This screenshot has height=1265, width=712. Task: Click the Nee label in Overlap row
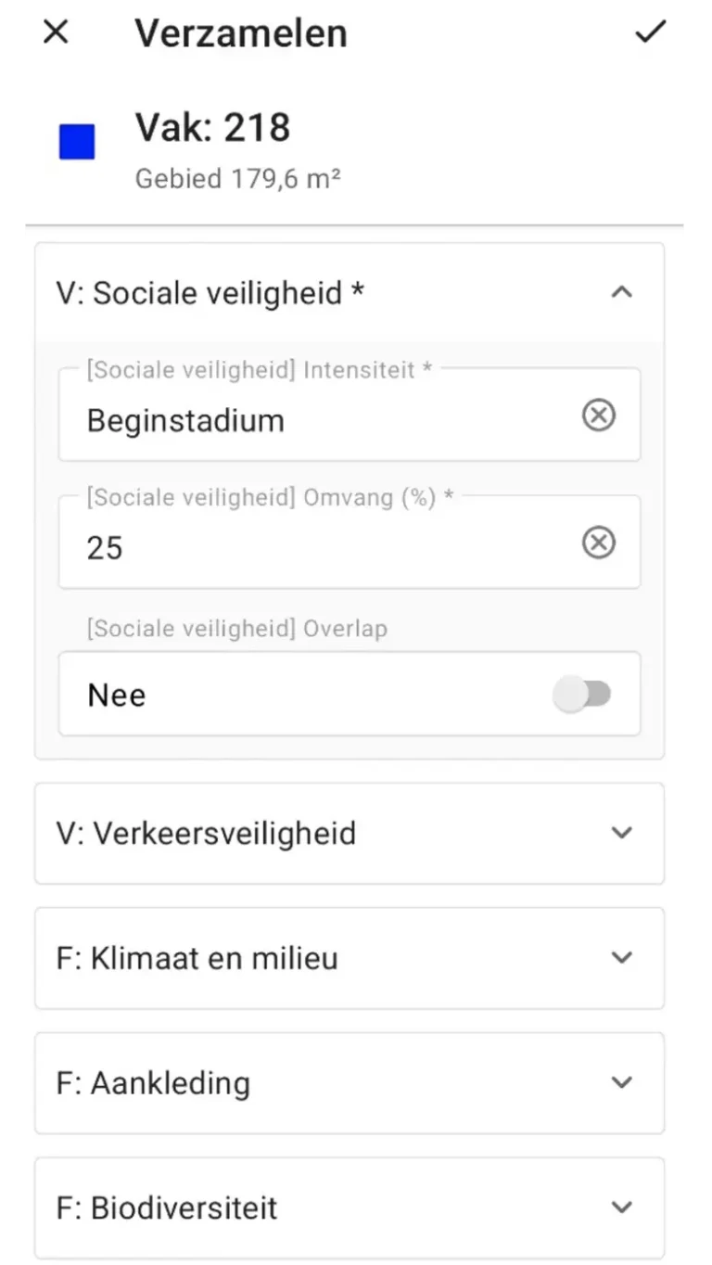(x=117, y=696)
